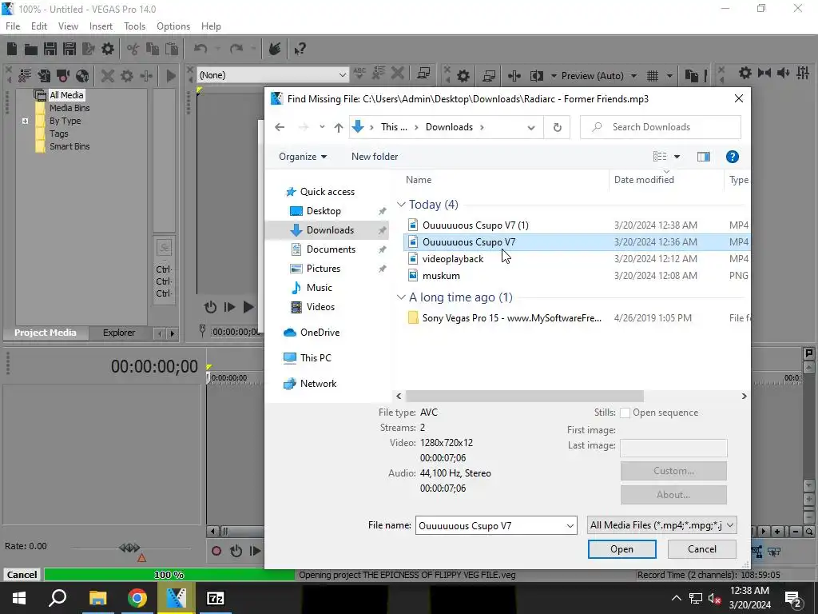Image resolution: width=818 pixels, height=614 pixels.
Task: Click Undo arrow in VEGAS toolbar
Action: click(201, 49)
